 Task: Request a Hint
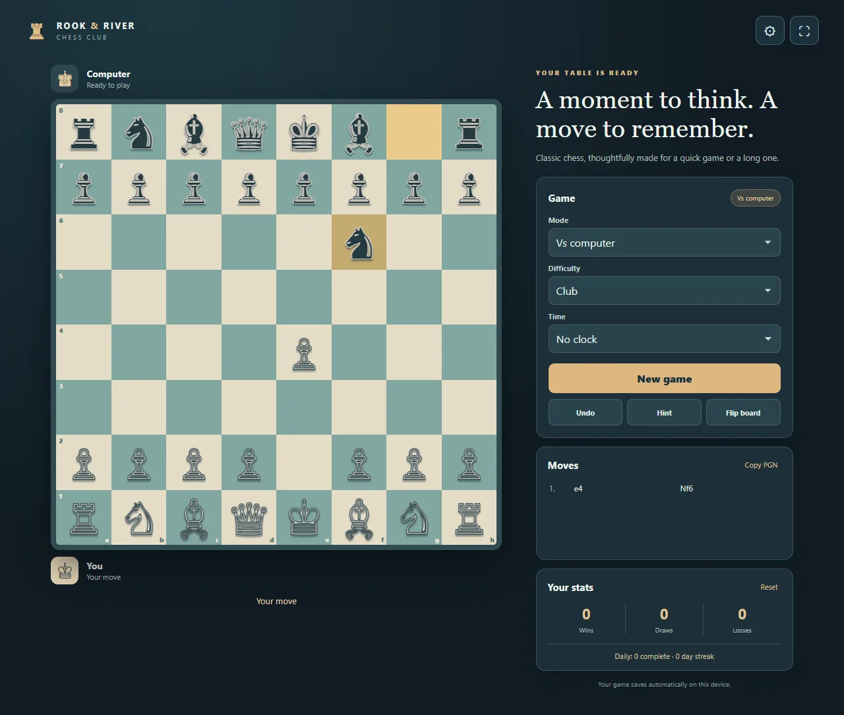click(664, 413)
